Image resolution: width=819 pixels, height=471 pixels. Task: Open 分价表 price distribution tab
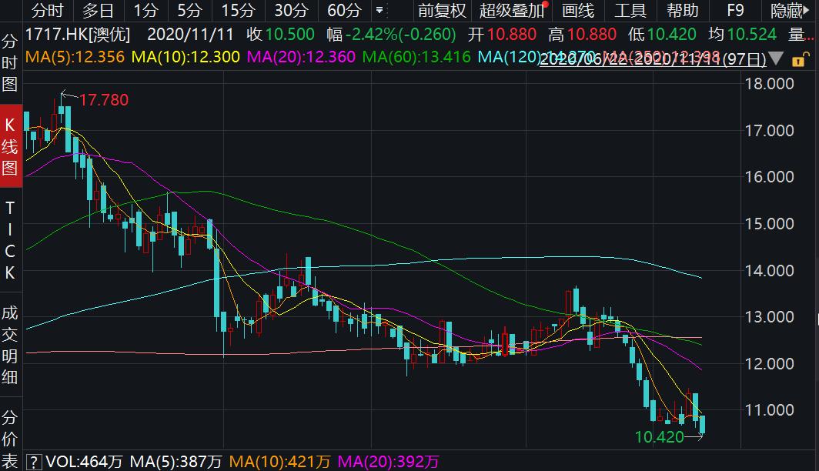pos(10,439)
